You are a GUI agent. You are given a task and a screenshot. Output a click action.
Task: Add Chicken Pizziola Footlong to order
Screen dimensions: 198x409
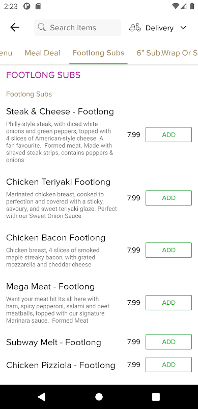(x=168, y=365)
